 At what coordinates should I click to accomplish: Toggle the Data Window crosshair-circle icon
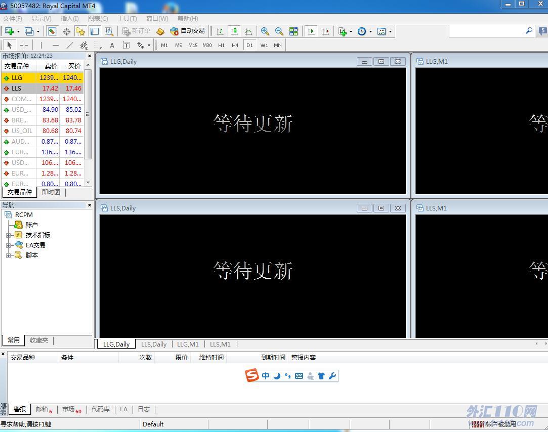coord(66,31)
